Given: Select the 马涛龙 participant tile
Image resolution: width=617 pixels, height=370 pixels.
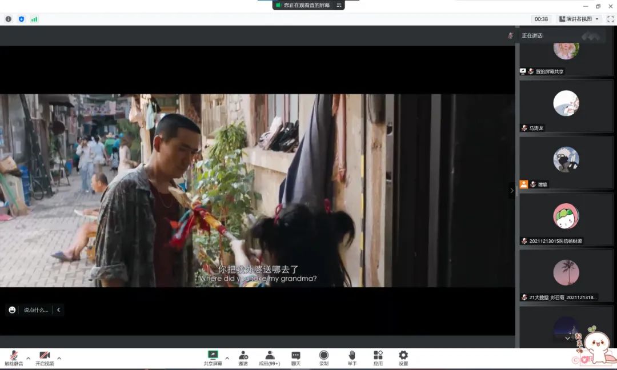Looking at the screenshot, I should pos(566,106).
